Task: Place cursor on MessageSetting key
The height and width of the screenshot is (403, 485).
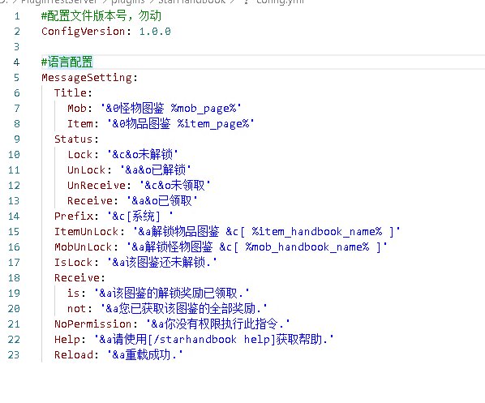Action: [87, 78]
